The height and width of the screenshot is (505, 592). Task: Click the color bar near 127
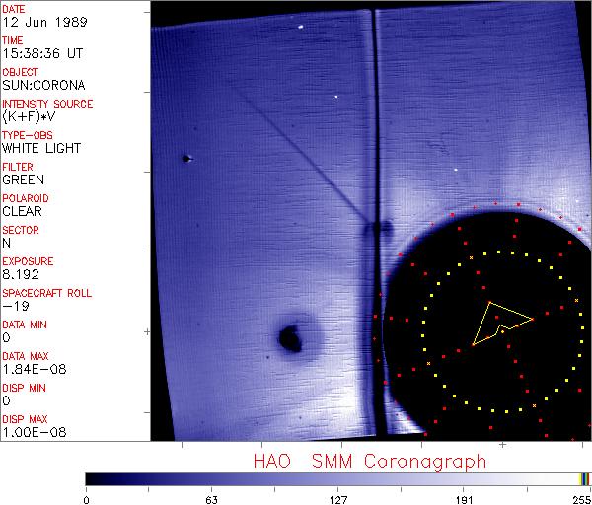pos(337,478)
